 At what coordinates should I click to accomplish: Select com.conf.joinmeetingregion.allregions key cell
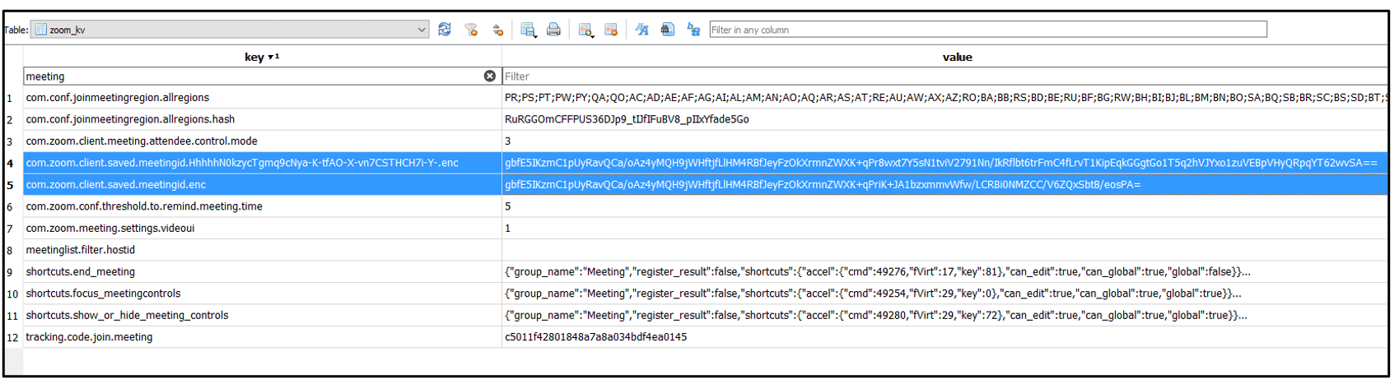[x=262, y=98]
